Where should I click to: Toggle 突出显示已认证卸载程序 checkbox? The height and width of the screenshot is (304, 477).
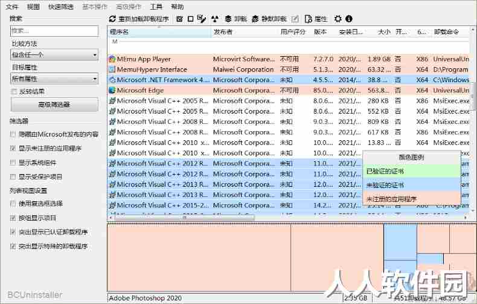13,232
